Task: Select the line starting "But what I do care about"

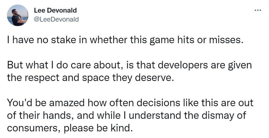Action: [x=129, y=64]
